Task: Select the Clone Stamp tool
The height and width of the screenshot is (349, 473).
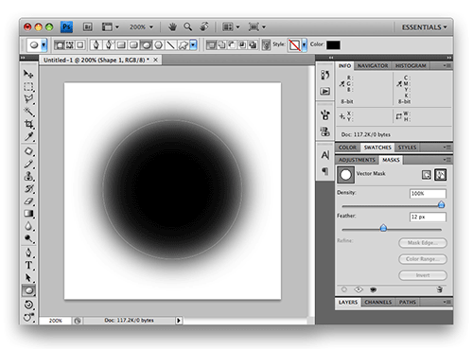Action: click(28, 176)
